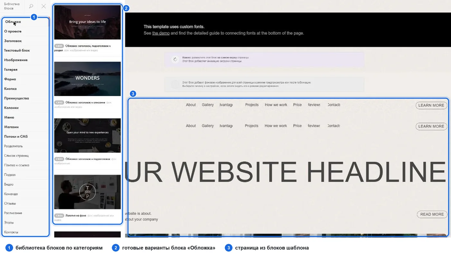Click the READ MORE button
Image resolution: width=451 pixels, height=258 pixels.
click(x=432, y=214)
